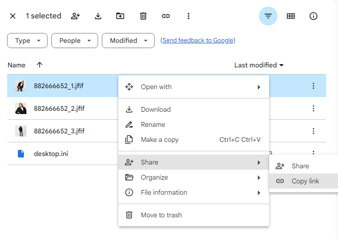Click the trash icon beside Move to trash
Viewport: 338px width, 239px height.
(129, 215)
